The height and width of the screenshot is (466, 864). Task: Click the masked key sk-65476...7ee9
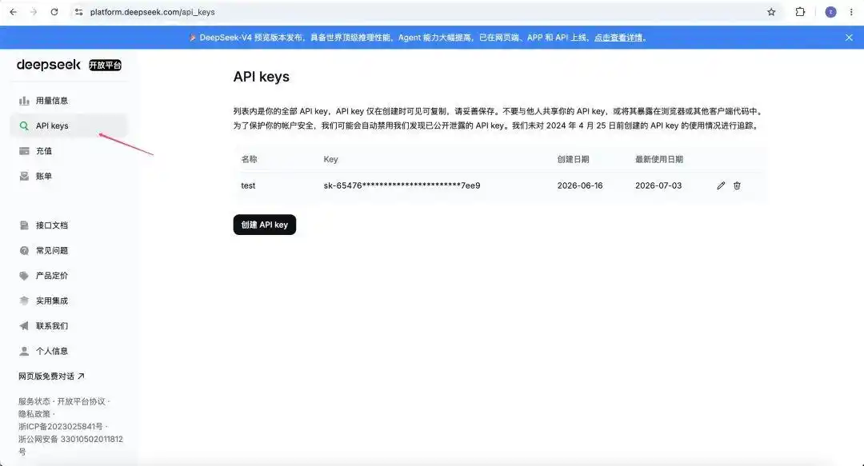coord(402,185)
